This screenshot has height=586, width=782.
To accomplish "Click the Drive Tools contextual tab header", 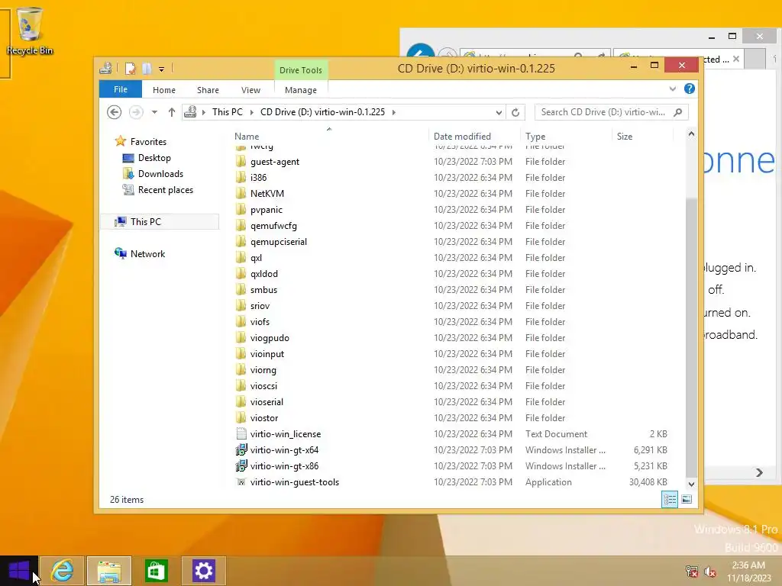I will point(301,70).
